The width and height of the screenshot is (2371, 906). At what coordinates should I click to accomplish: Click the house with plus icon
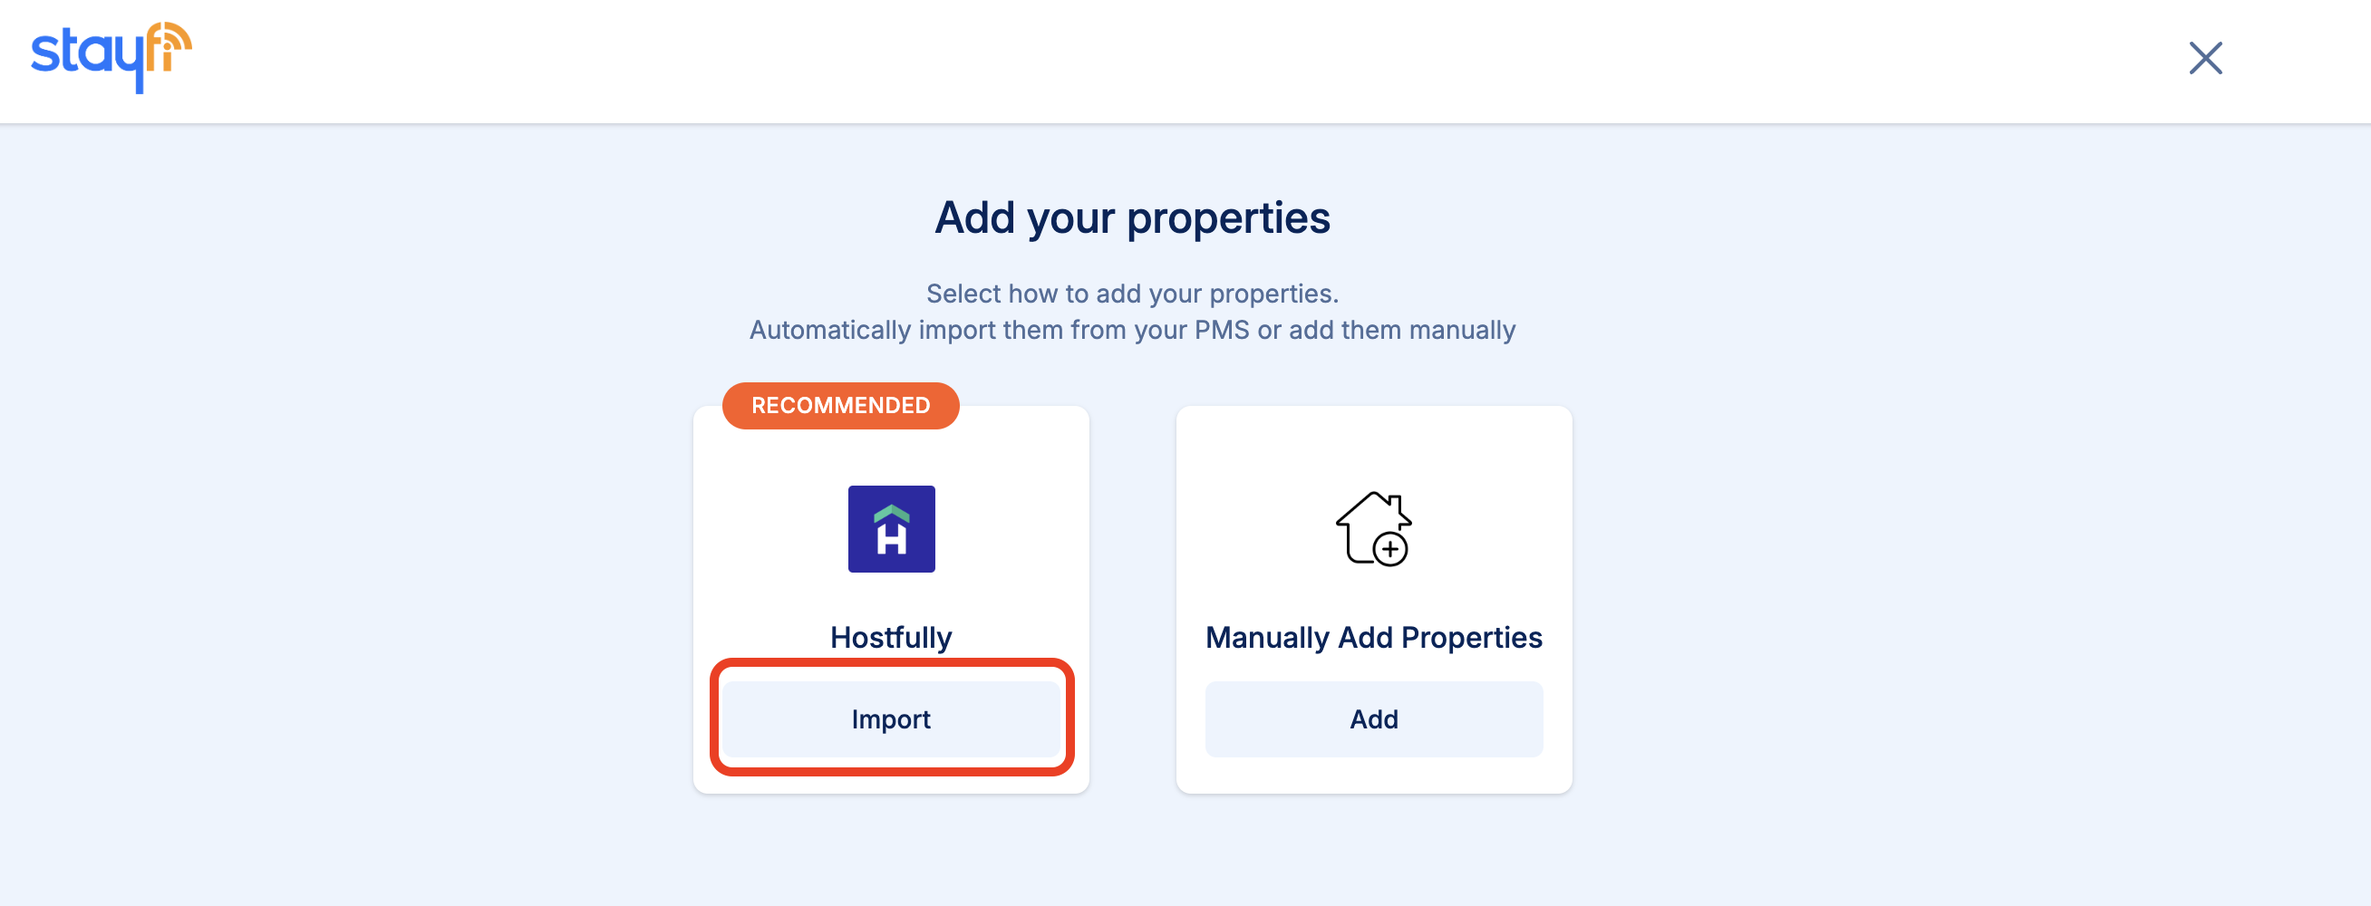tap(1372, 529)
